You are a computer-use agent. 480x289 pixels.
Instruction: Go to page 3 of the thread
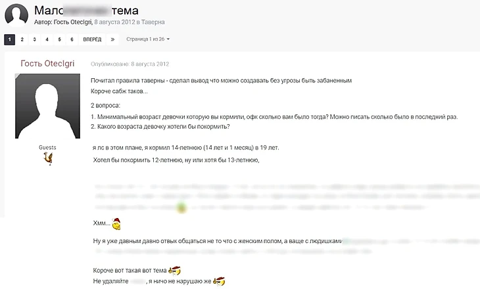point(34,39)
